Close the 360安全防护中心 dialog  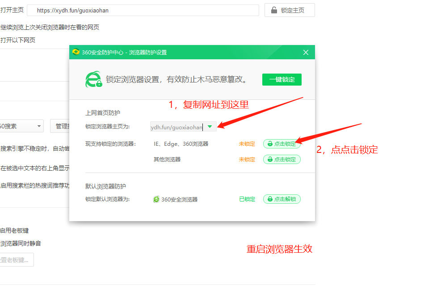306,53
